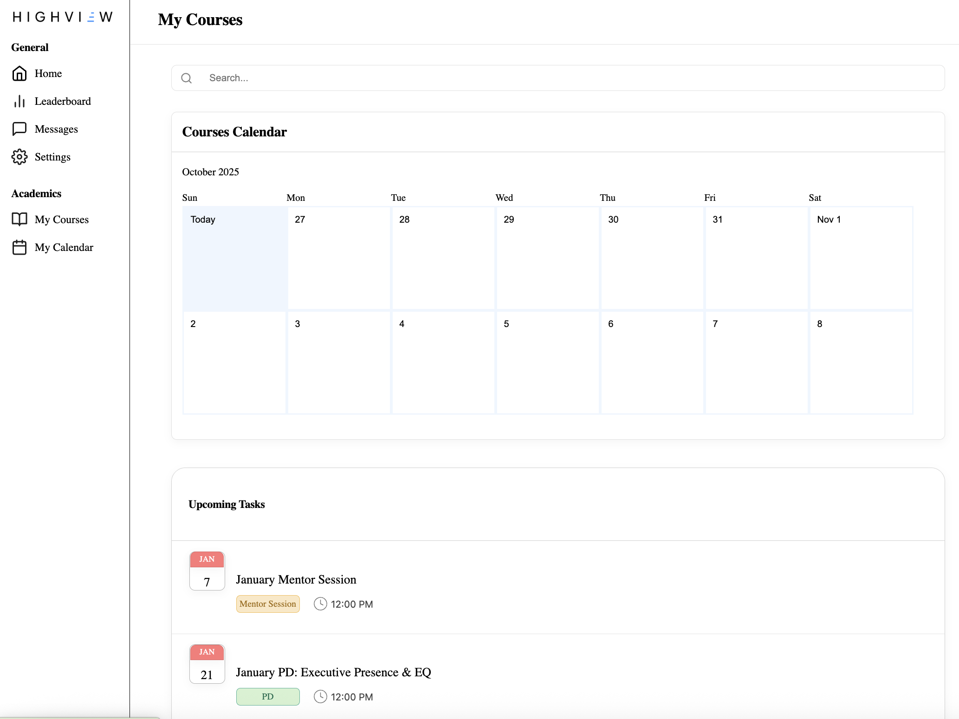Click the Settings gear icon
The image size is (959, 719).
19,157
